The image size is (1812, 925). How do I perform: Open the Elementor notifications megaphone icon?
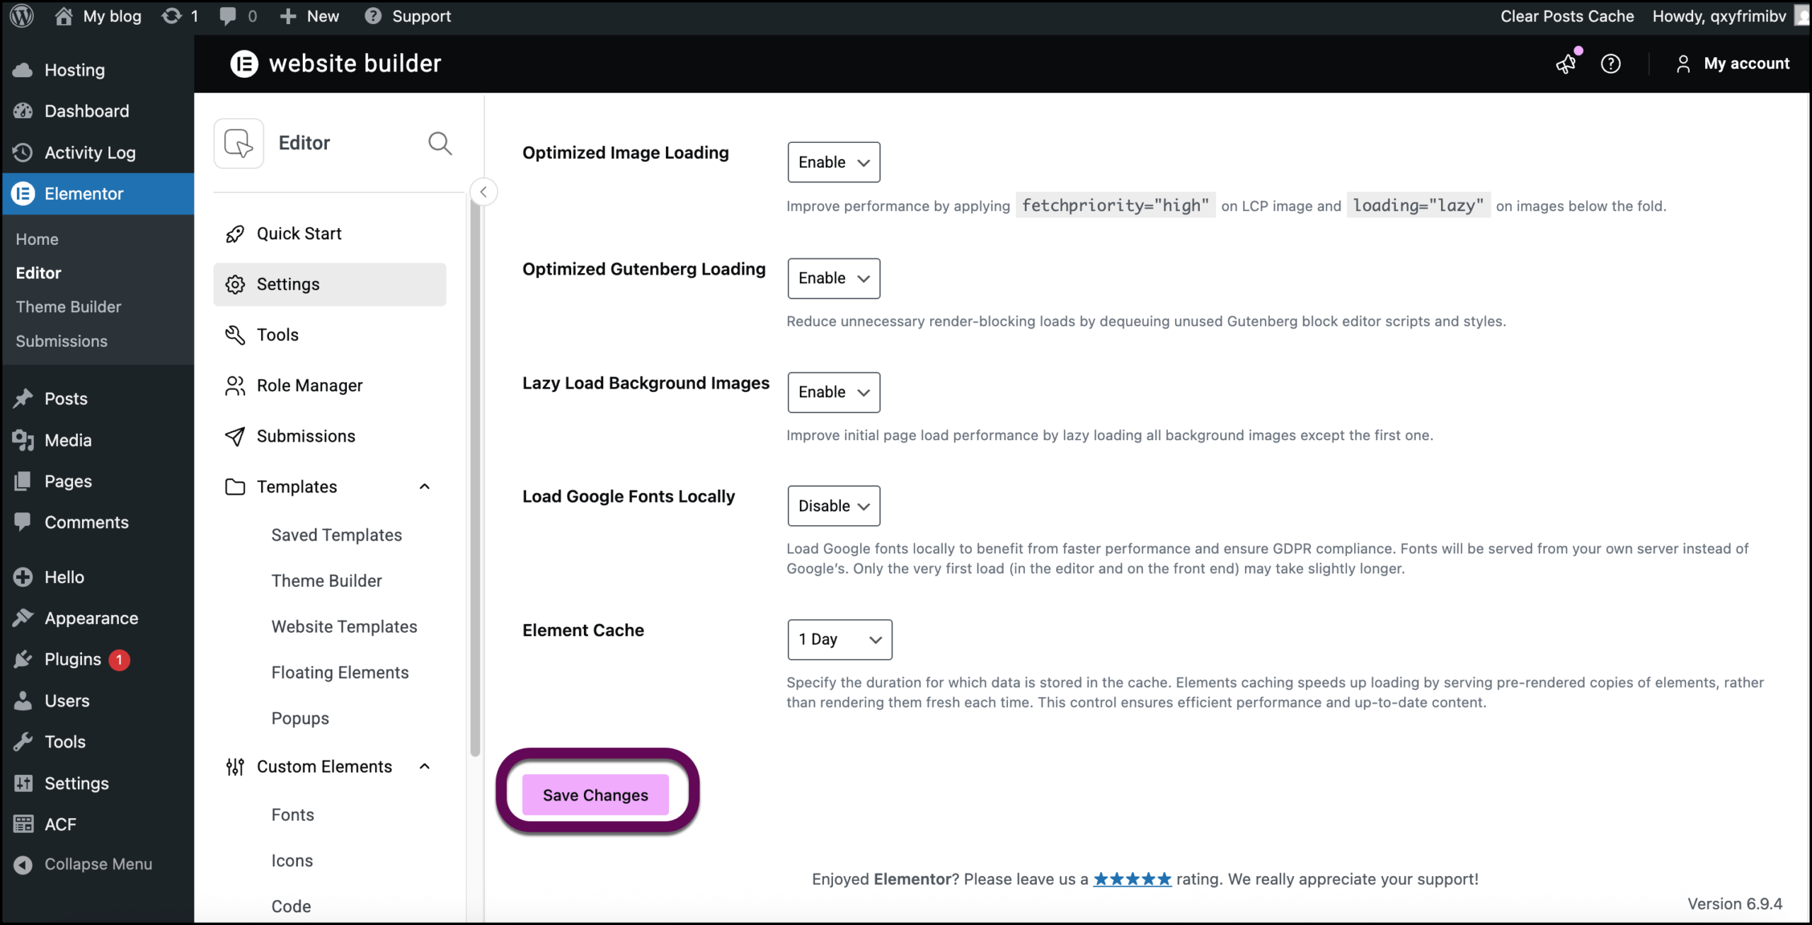(1566, 63)
